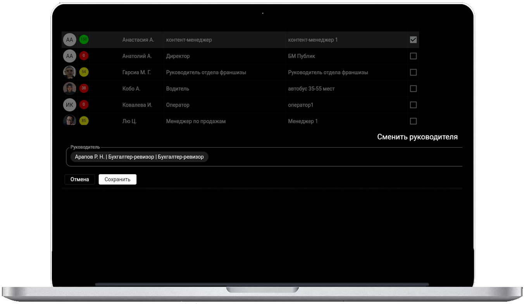Click Кобо А. profile photo avatar

[x=69, y=89]
